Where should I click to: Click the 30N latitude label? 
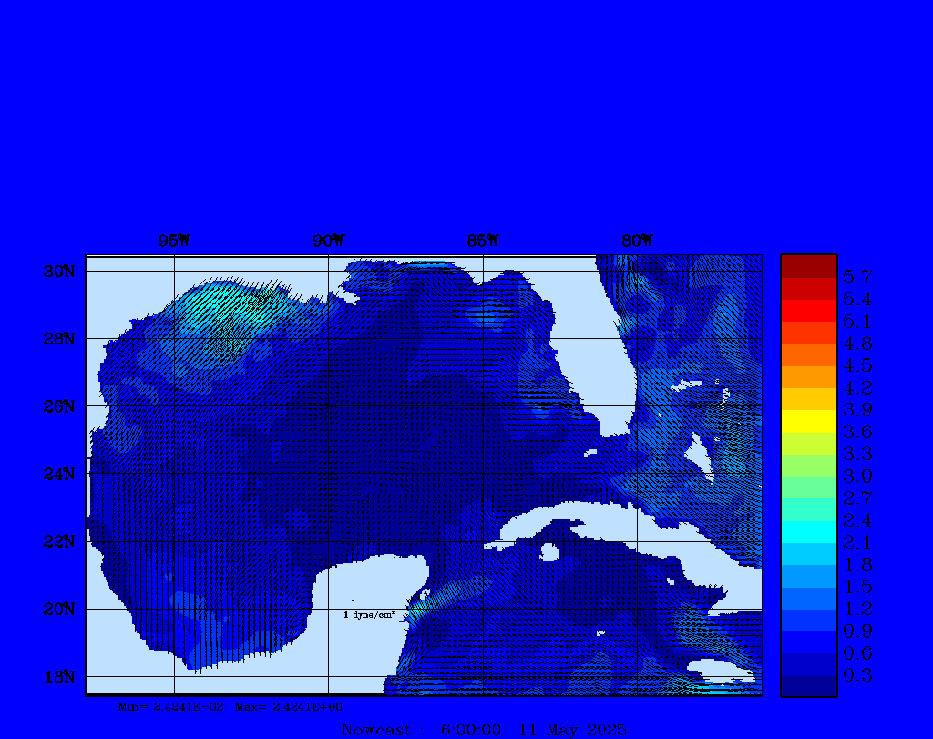pos(58,272)
